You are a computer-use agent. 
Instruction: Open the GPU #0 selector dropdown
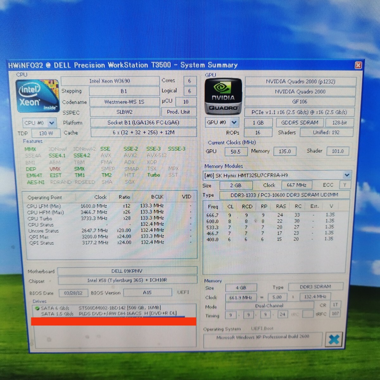[234, 122]
